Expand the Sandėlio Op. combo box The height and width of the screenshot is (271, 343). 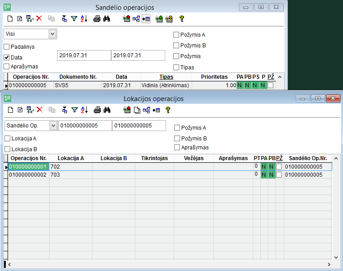pyautogui.click(x=53, y=126)
